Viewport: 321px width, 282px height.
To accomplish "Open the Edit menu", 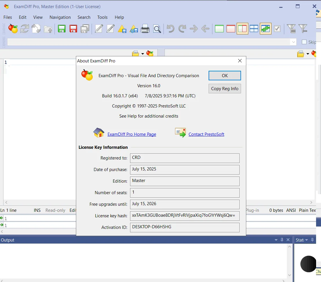I will click(x=23, y=17).
